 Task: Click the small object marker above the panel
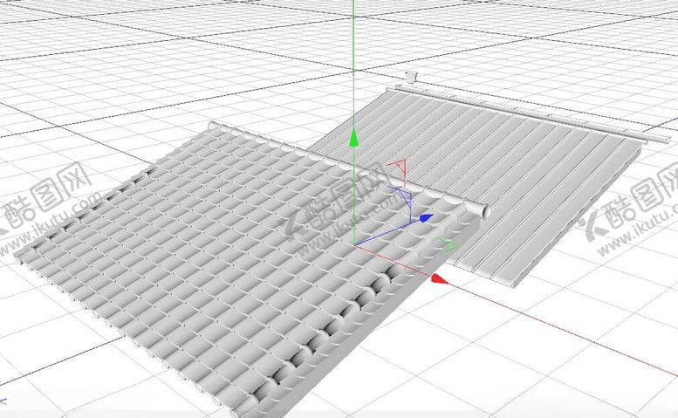pos(412,78)
